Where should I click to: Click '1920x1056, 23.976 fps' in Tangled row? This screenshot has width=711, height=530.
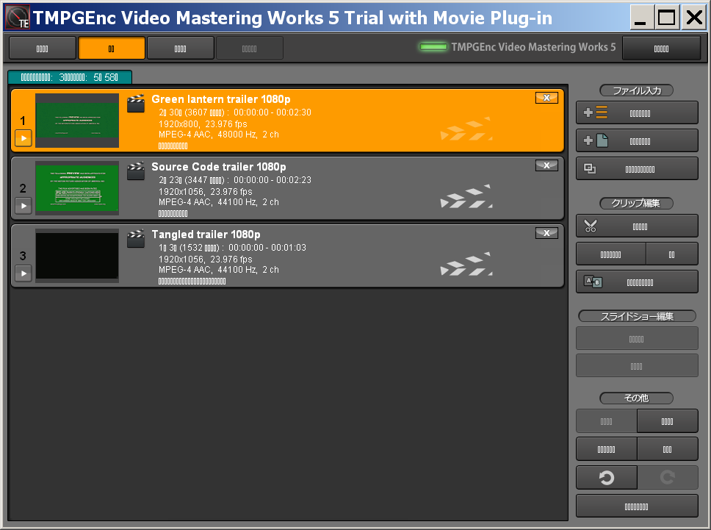[x=206, y=259]
